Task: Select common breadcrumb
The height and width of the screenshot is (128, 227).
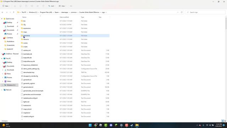Action: [74, 12]
